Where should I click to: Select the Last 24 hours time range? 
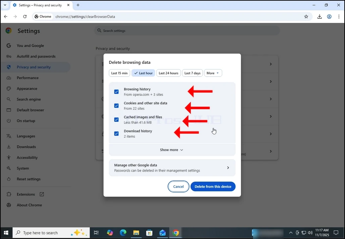pos(168,73)
